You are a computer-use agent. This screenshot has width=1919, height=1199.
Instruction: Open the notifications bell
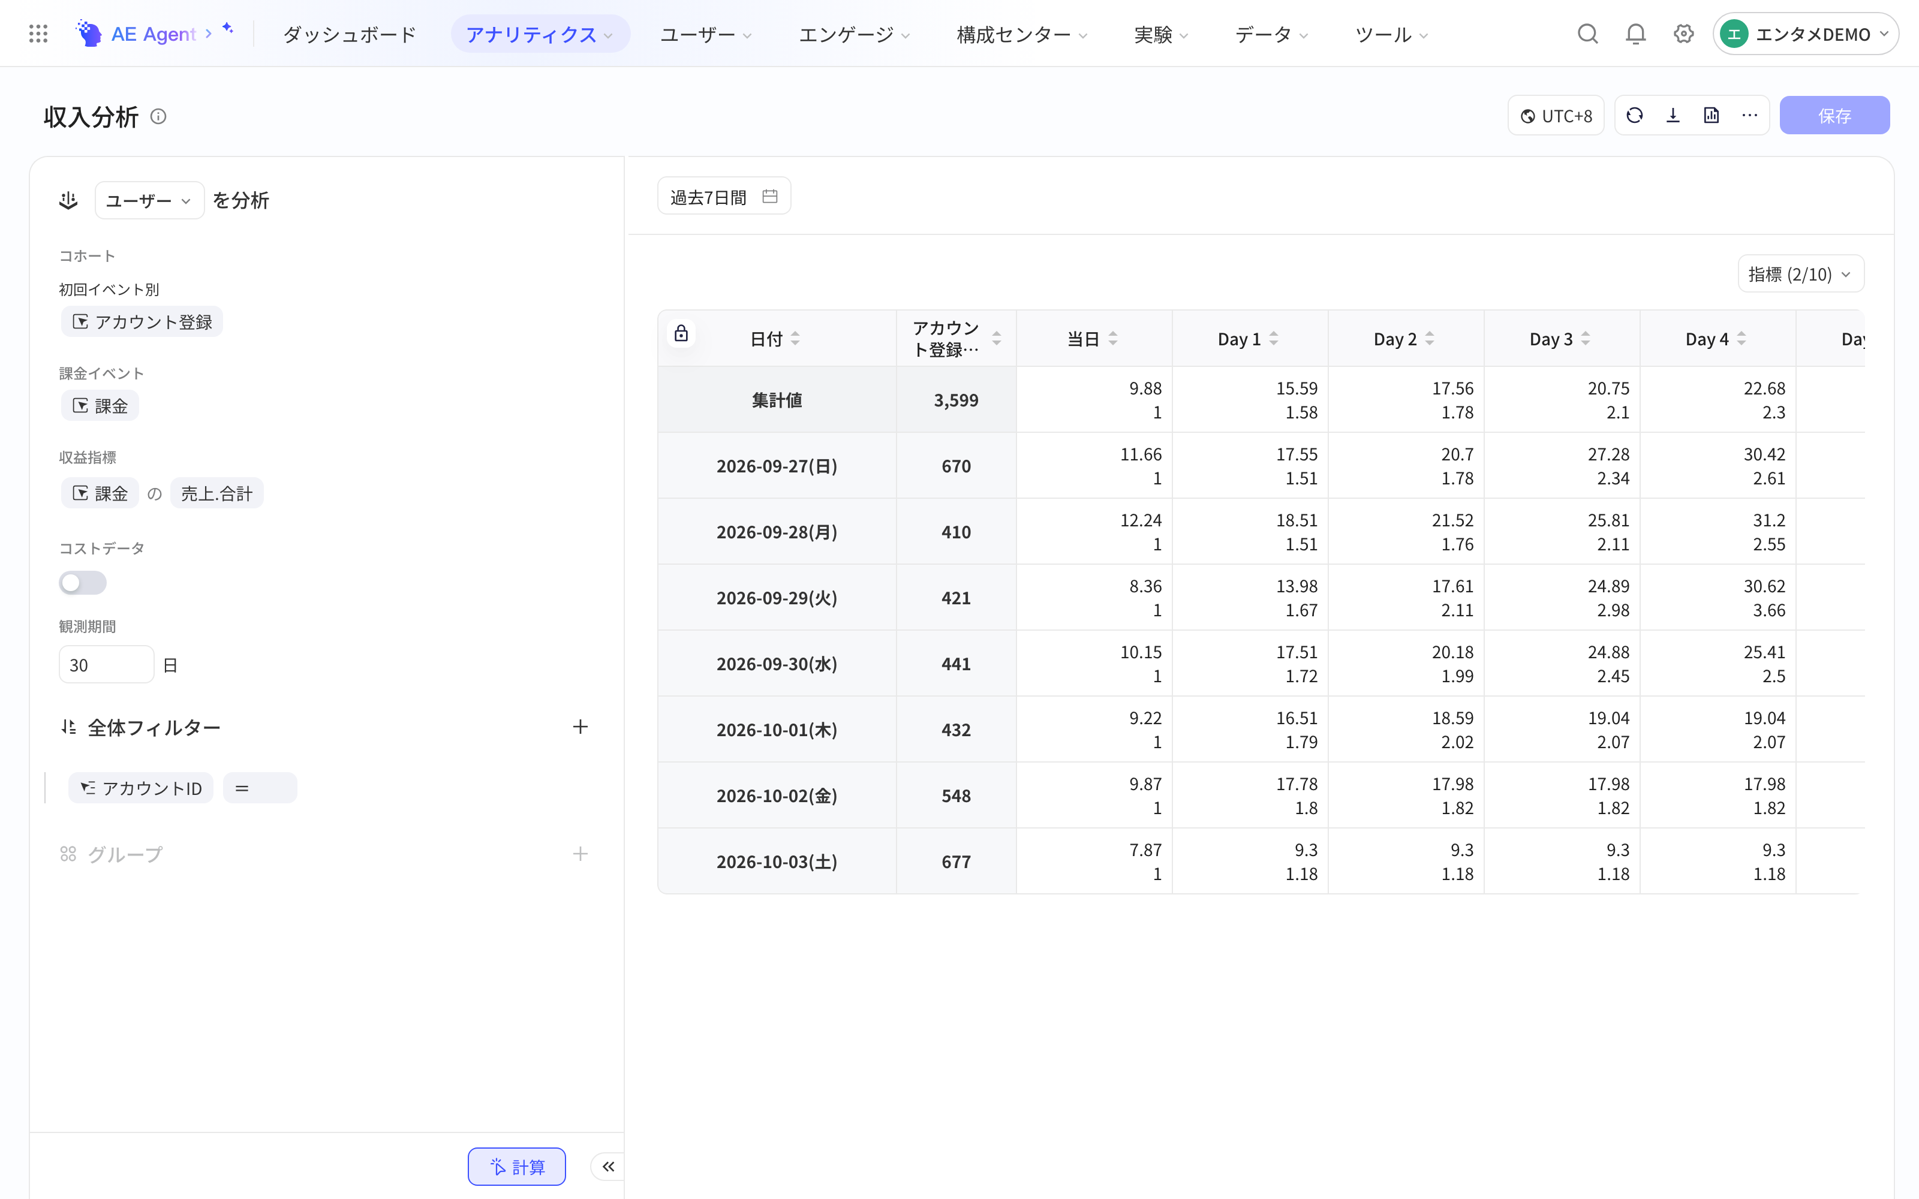[x=1635, y=34]
